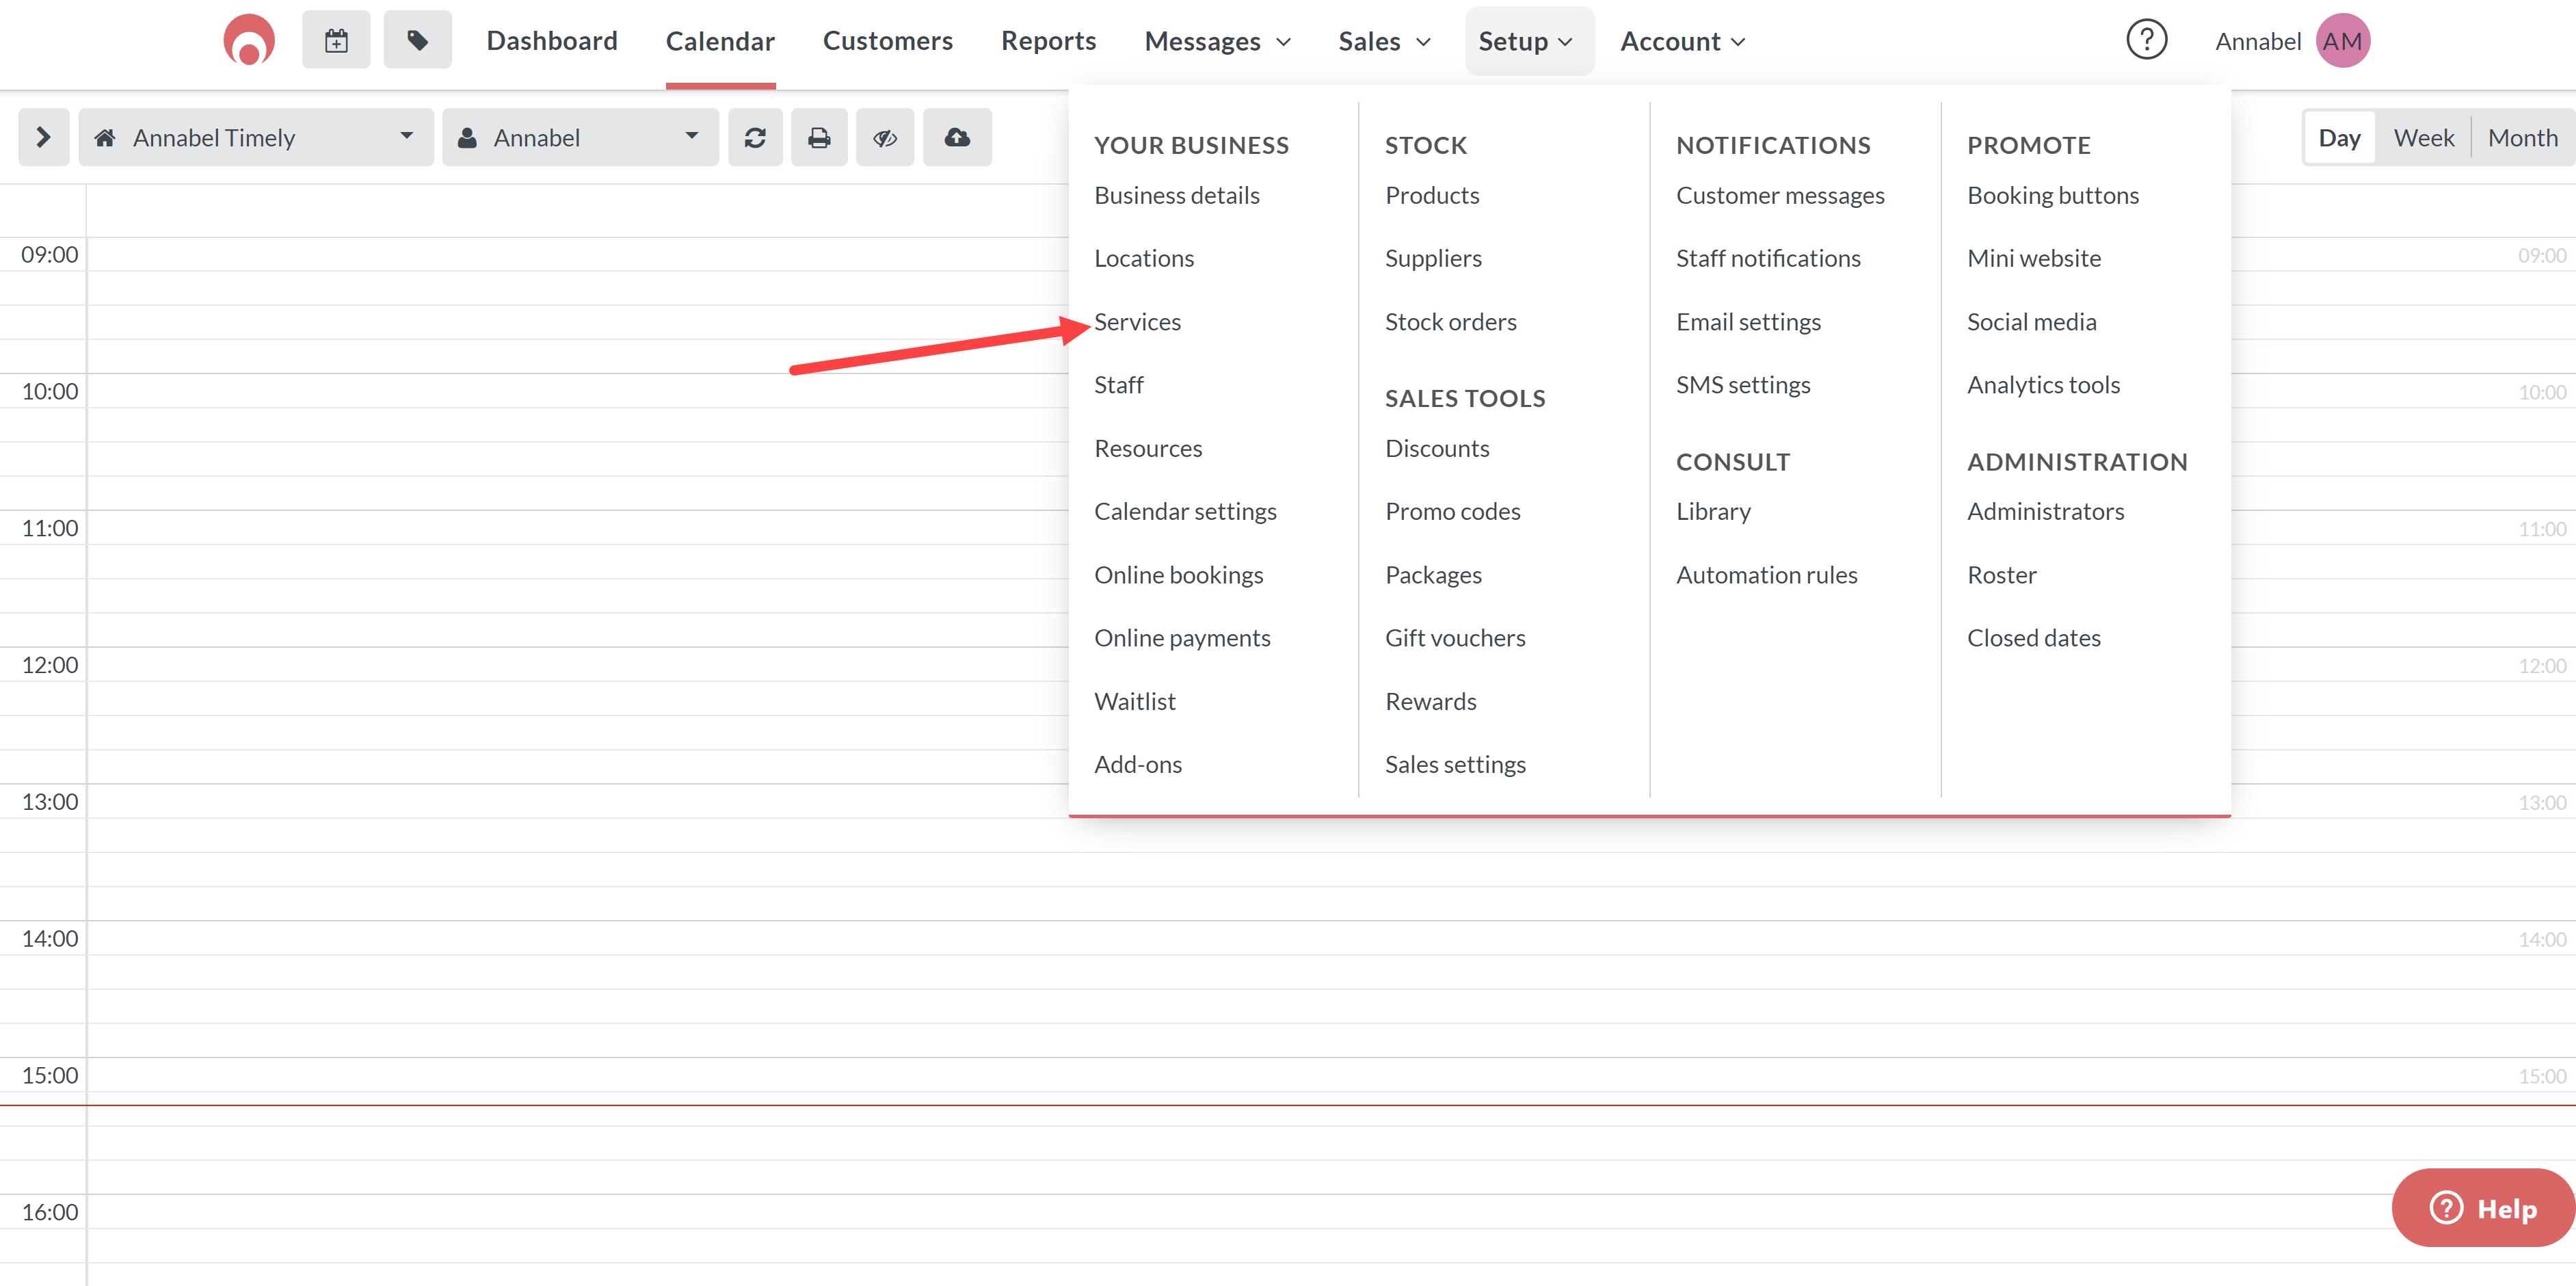The height and width of the screenshot is (1286, 2576).
Task: Refresh the calendar with the sync icon
Action: click(755, 137)
